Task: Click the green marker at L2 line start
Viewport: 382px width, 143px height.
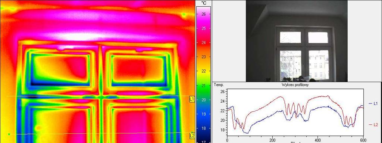Action: coord(9,134)
